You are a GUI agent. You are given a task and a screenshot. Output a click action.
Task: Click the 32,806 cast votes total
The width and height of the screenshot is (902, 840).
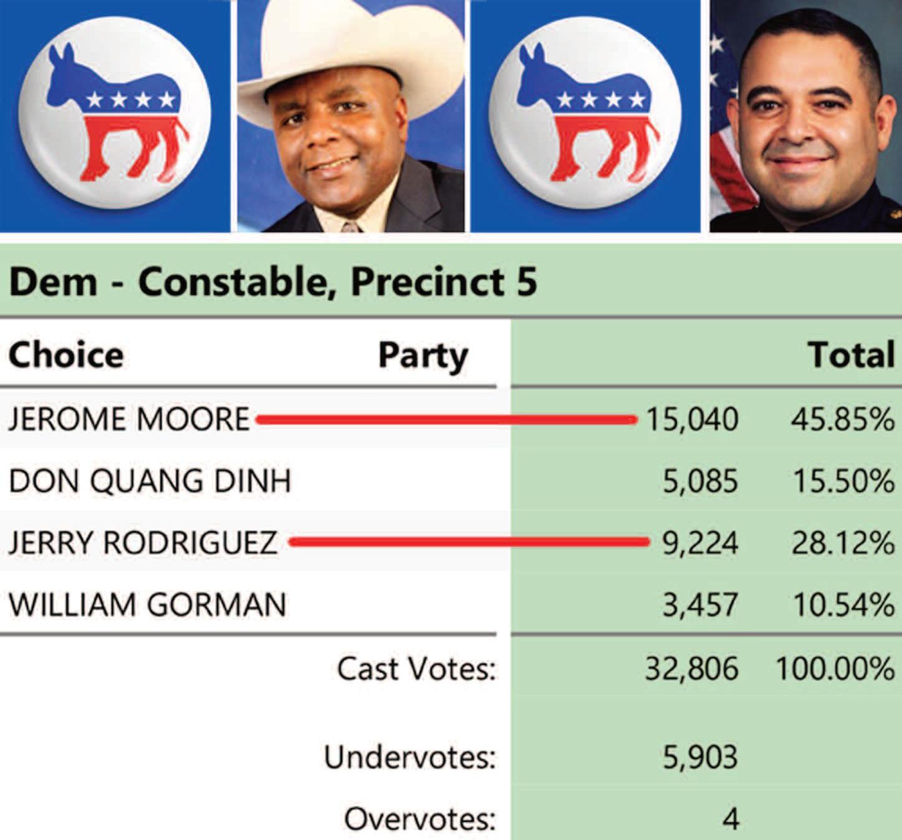click(x=692, y=669)
